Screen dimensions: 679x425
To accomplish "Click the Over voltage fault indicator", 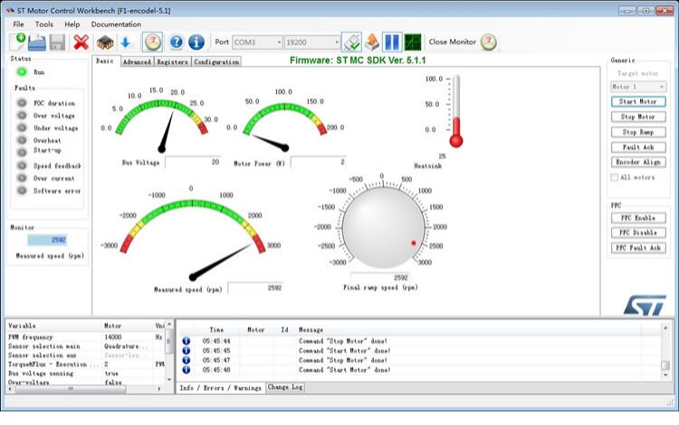I will click(22, 116).
